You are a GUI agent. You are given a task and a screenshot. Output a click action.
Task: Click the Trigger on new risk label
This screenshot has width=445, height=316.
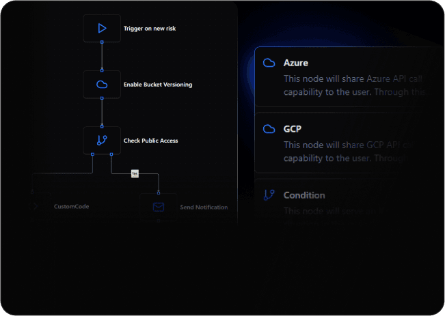150,29
